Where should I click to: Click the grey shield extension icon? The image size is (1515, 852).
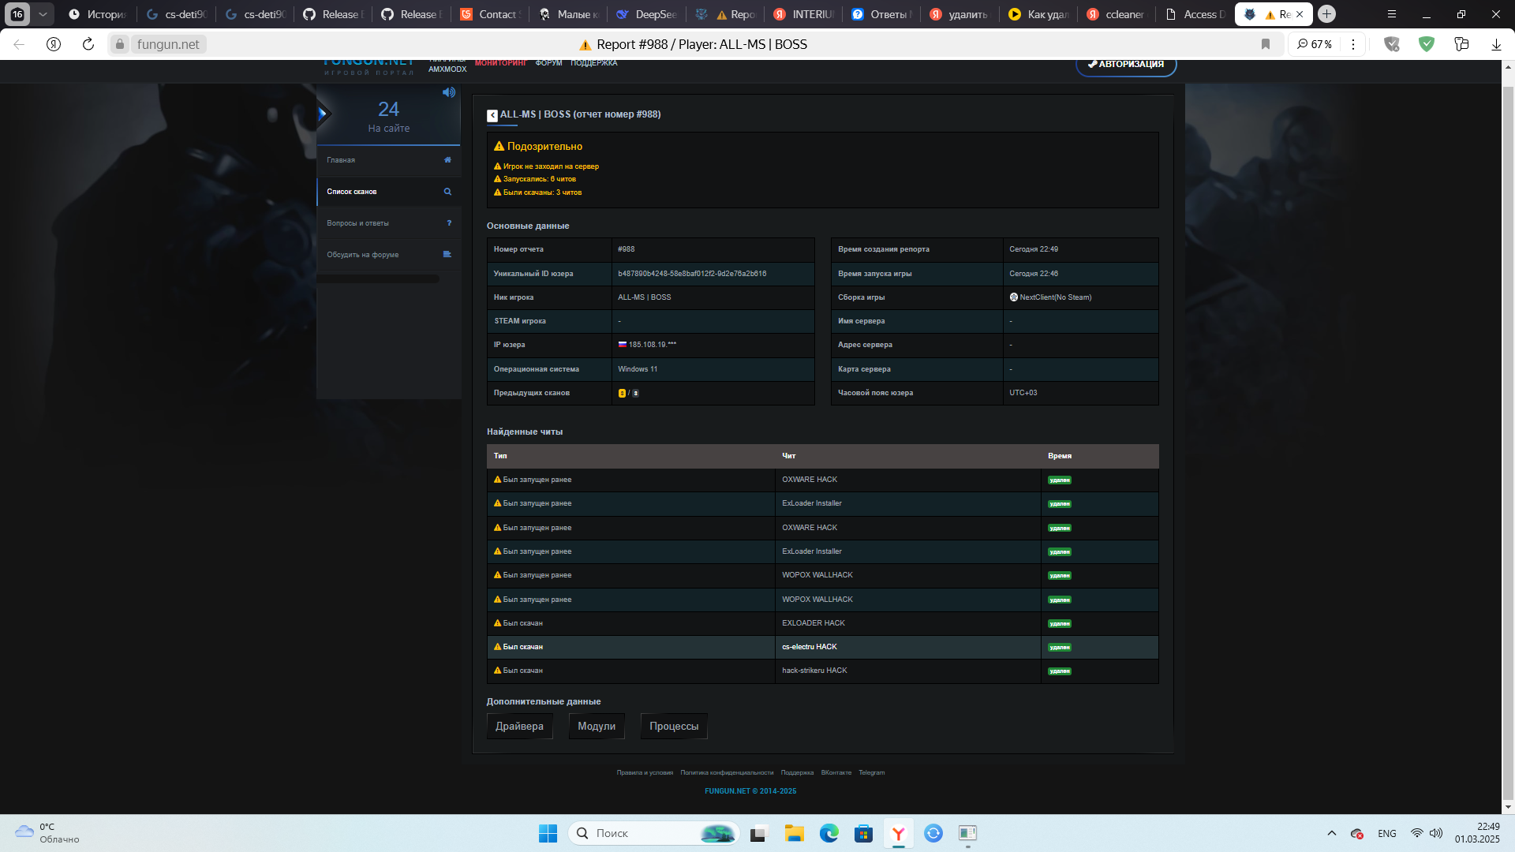tap(1392, 44)
